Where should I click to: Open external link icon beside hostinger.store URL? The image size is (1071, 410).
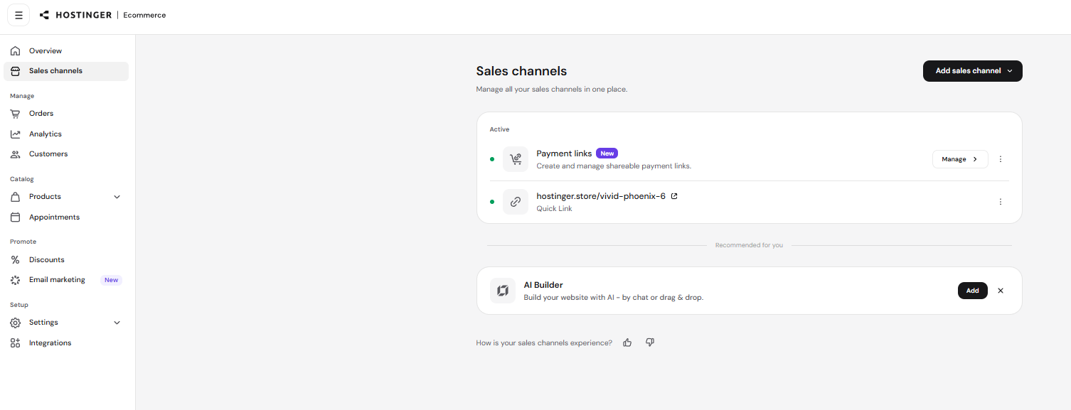[x=674, y=196]
